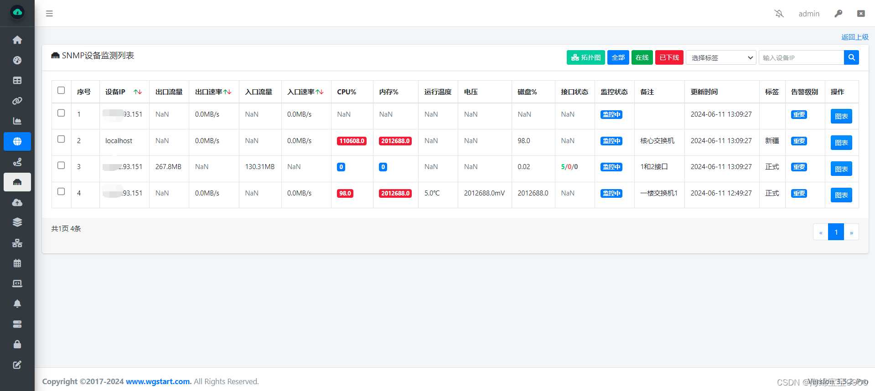
Task: Click the muted notification bell icon
Action: pyautogui.click(x=779, y=14)
